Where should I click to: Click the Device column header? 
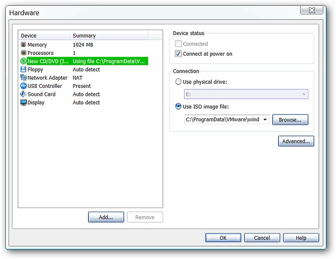coord(44,36)
